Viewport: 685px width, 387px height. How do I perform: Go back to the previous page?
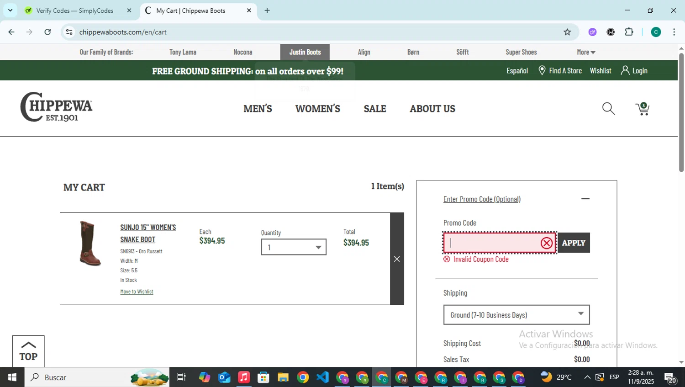click(x=11, y=32)
